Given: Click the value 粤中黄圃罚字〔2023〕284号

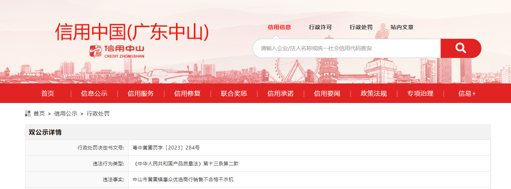Looking at the screenshot, I should [x=166, y=148].
